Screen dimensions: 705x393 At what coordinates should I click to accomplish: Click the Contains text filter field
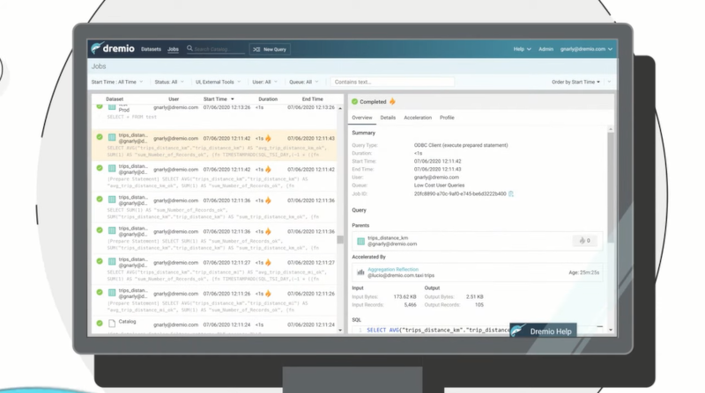392,82
